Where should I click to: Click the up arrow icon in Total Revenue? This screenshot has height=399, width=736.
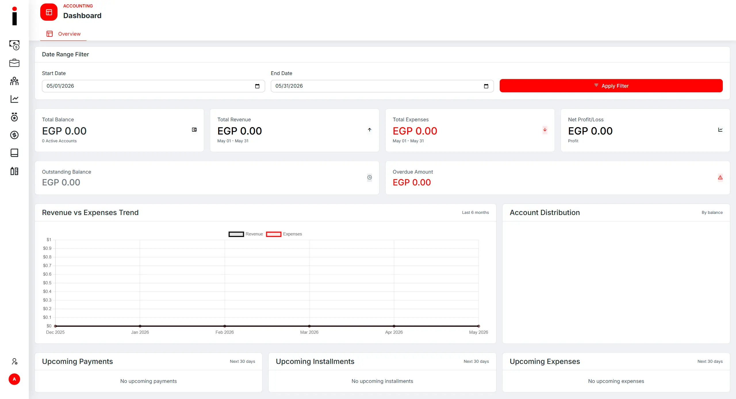pyautogui.click(x=370, y=130)
